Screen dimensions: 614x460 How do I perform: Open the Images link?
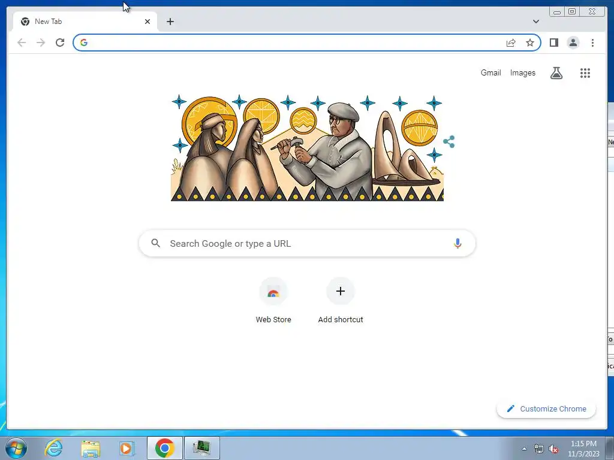point(522,72)
